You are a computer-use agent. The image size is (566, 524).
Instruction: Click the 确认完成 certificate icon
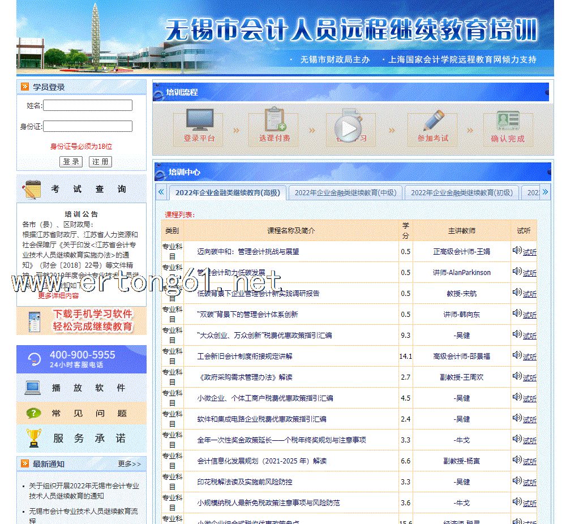pyautogui.click(x=508, y=121)
